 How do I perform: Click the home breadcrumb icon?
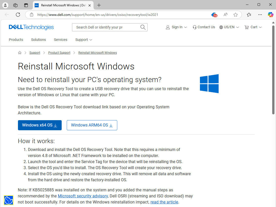coord(20,53)
